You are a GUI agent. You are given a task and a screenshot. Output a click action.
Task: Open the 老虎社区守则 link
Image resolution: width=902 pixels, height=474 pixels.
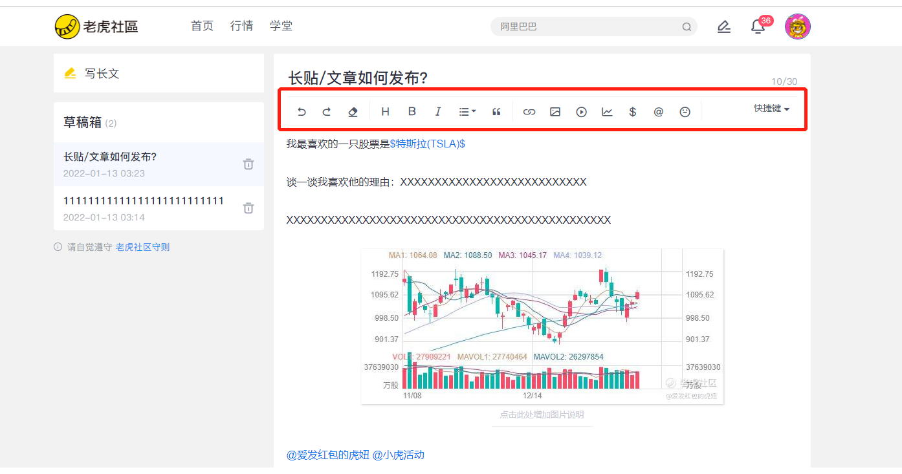142,247
